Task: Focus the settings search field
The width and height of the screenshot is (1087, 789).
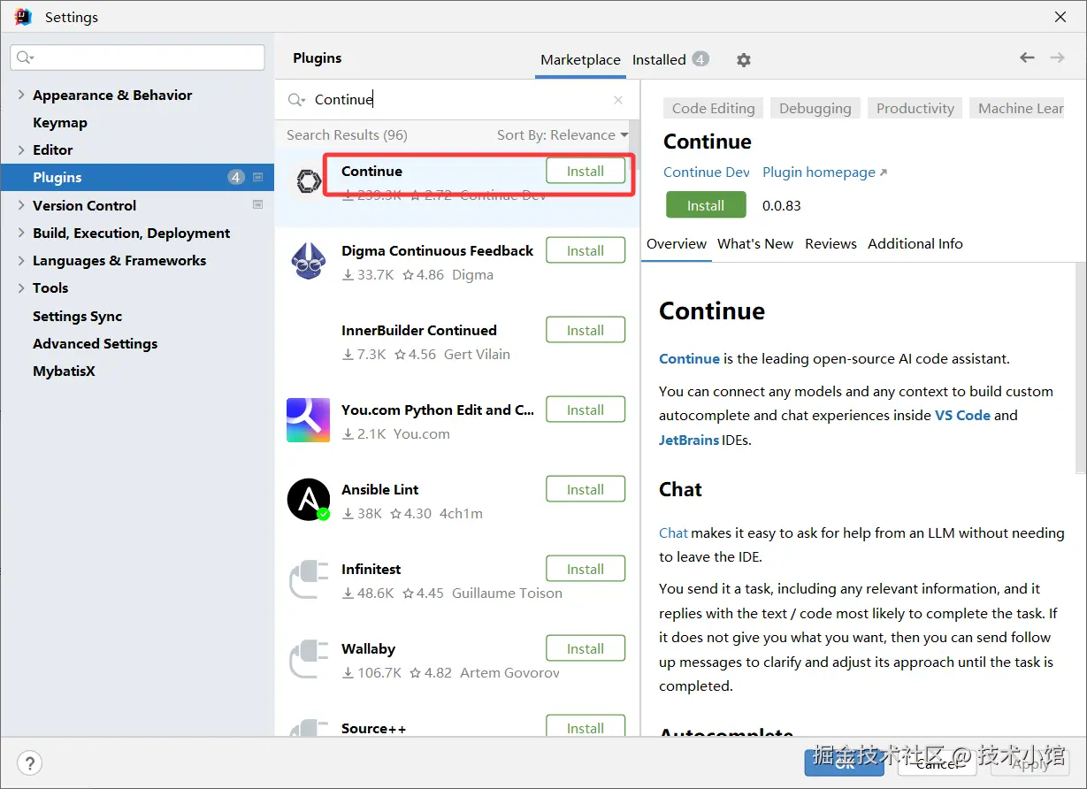Action: pyautogui.click(x=137, y=57)
